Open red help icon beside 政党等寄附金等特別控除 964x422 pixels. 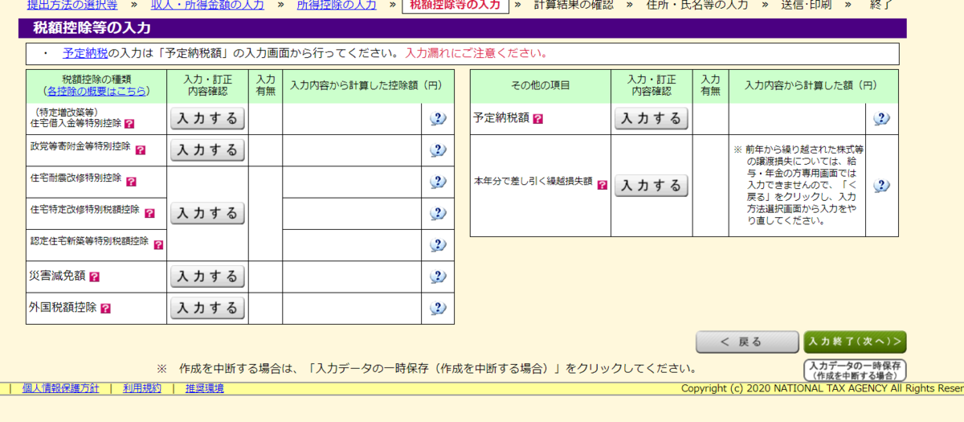click(141, 150)
